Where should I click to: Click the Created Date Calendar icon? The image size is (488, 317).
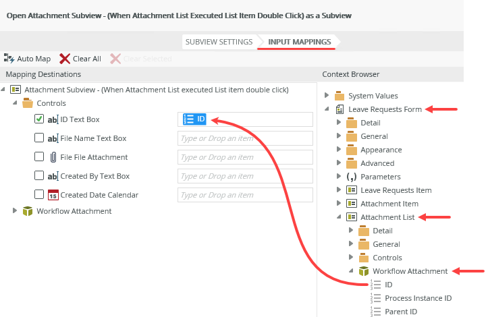[x=53, y=195]
